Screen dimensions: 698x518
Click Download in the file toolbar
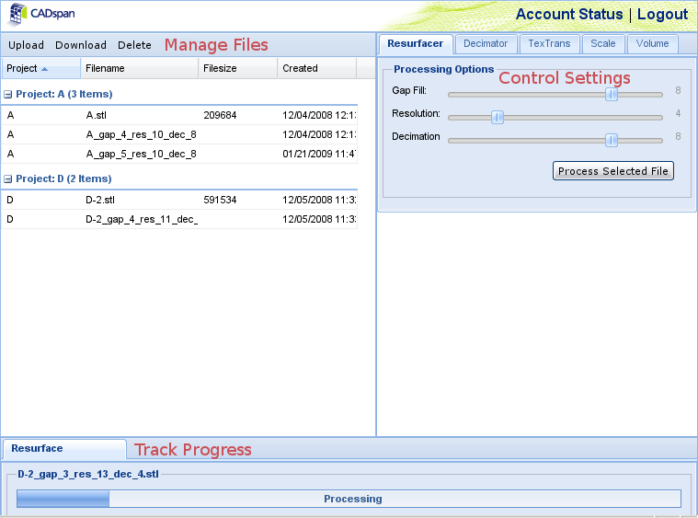tap(81, 45)
